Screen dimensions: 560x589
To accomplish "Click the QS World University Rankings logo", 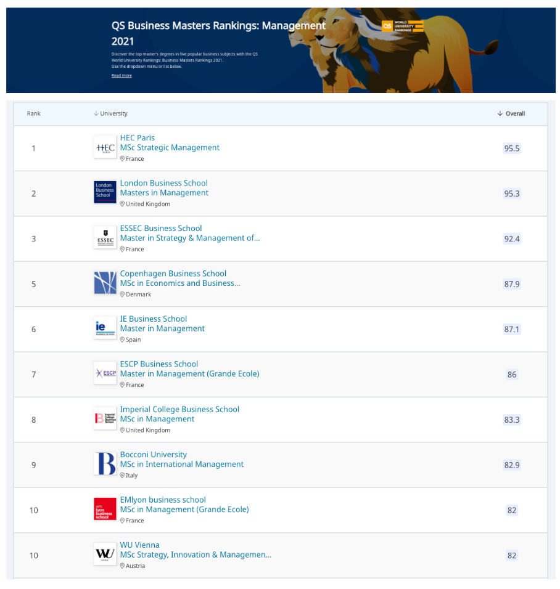I will tap(402, 26).
